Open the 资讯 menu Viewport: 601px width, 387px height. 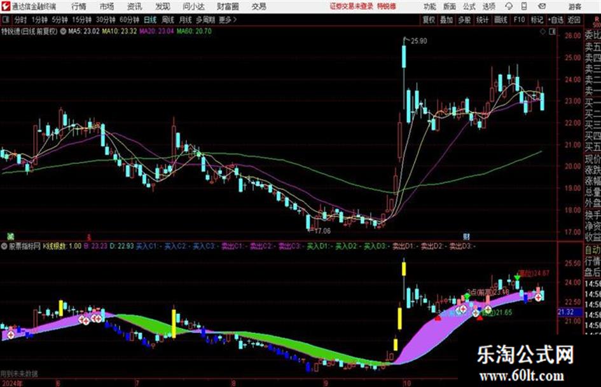(134, 6)
